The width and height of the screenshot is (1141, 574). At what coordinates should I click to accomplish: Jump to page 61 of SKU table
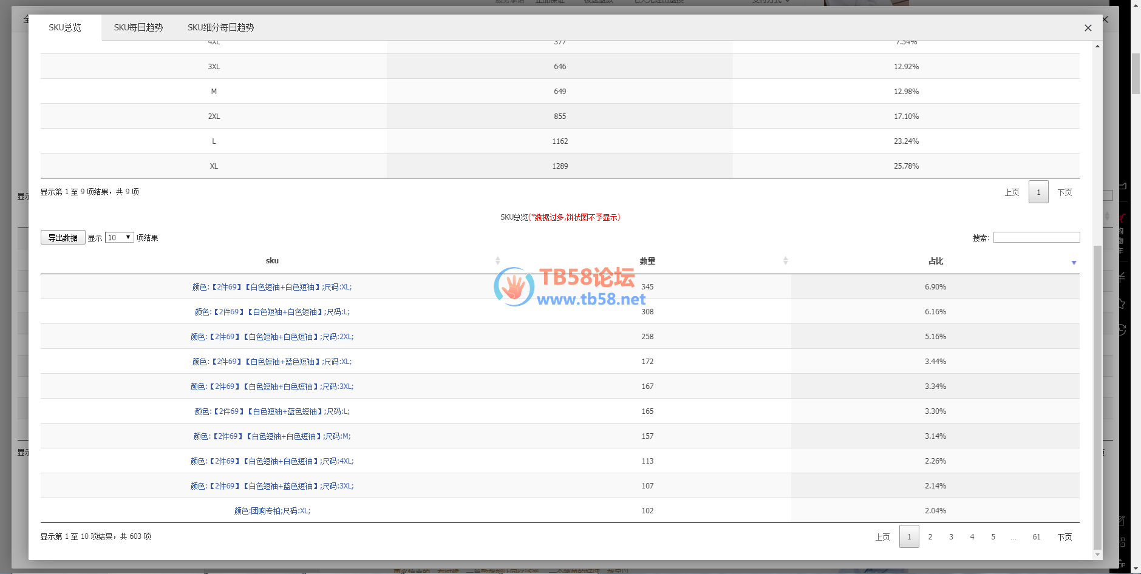1036,537
